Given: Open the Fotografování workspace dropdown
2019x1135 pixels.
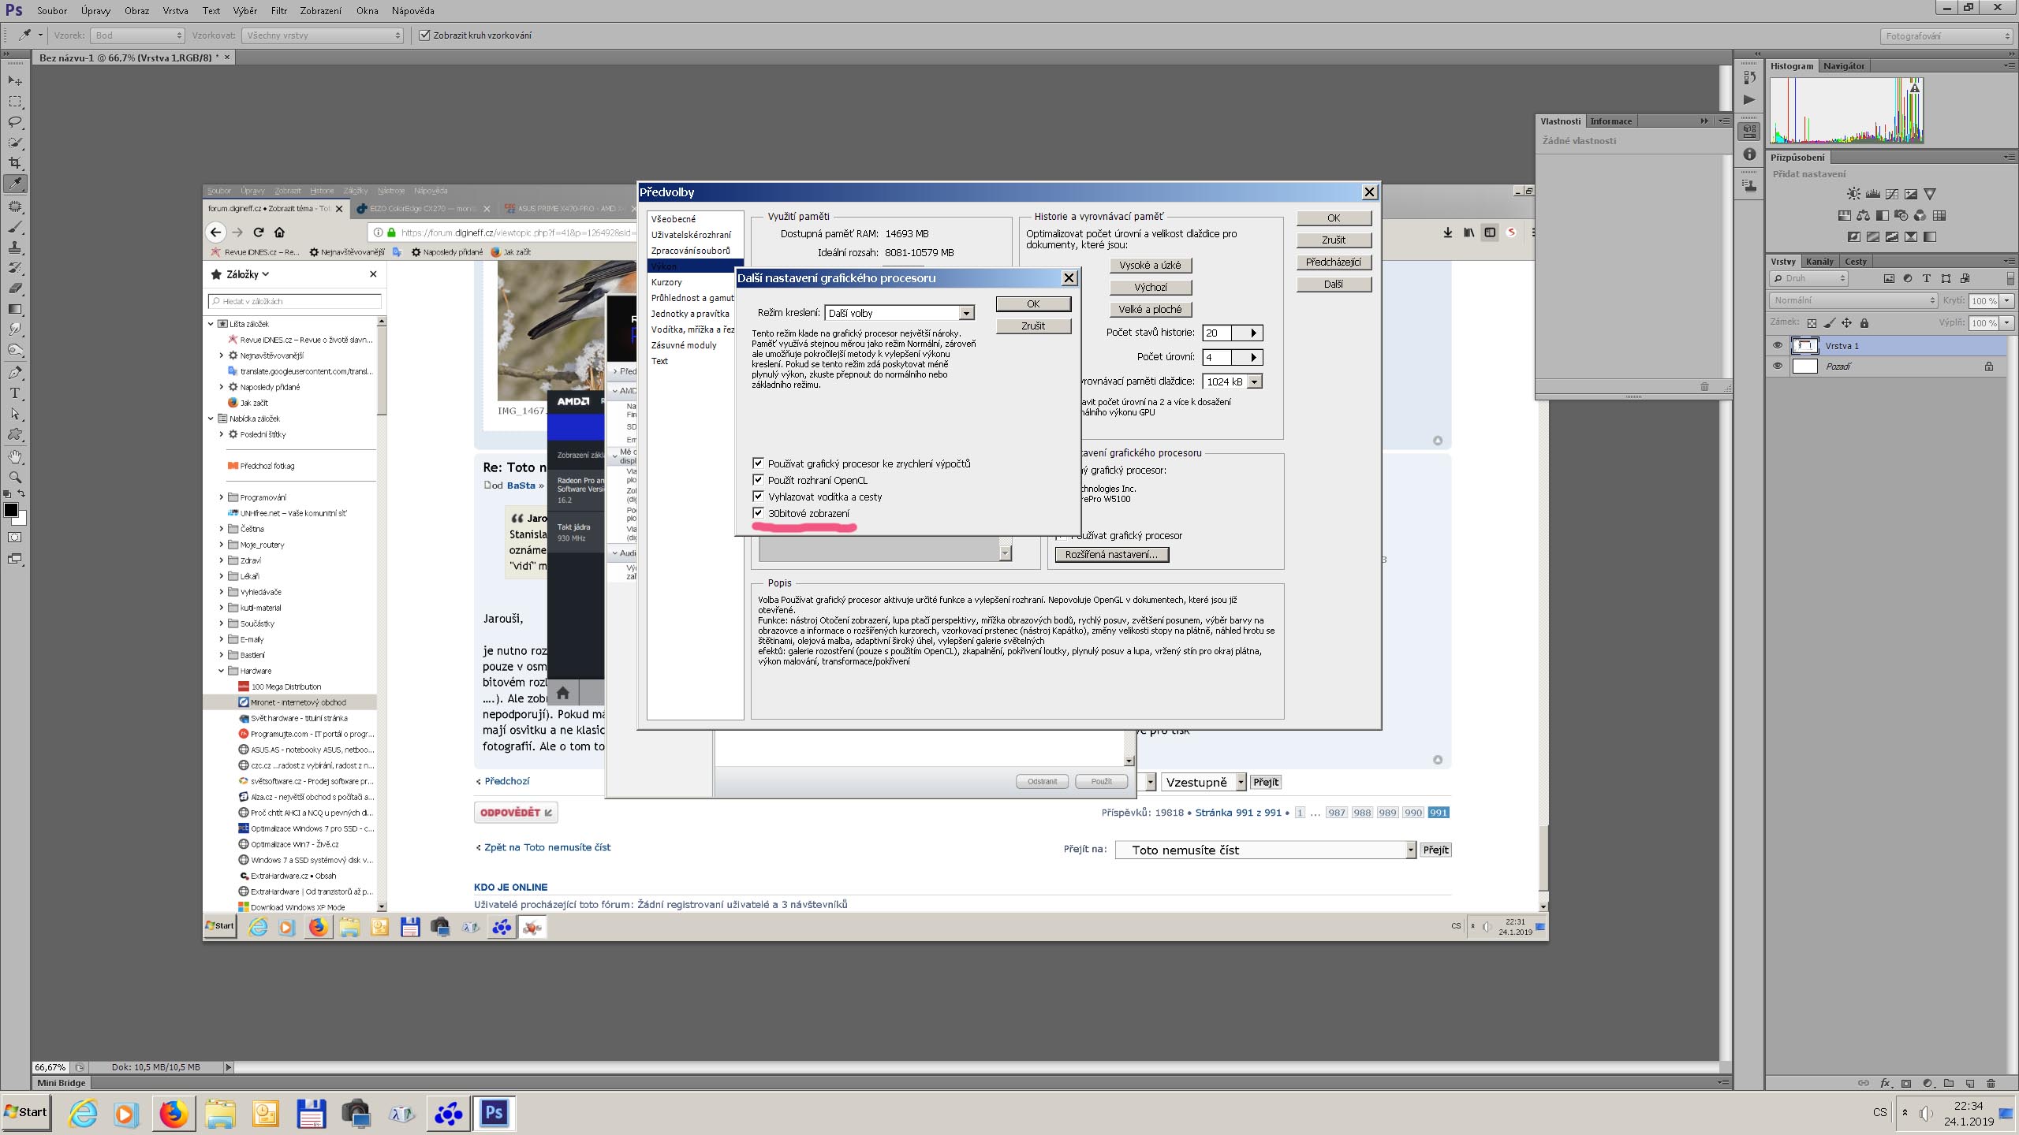Looking at the screenshot, I should click(1946, 35).
